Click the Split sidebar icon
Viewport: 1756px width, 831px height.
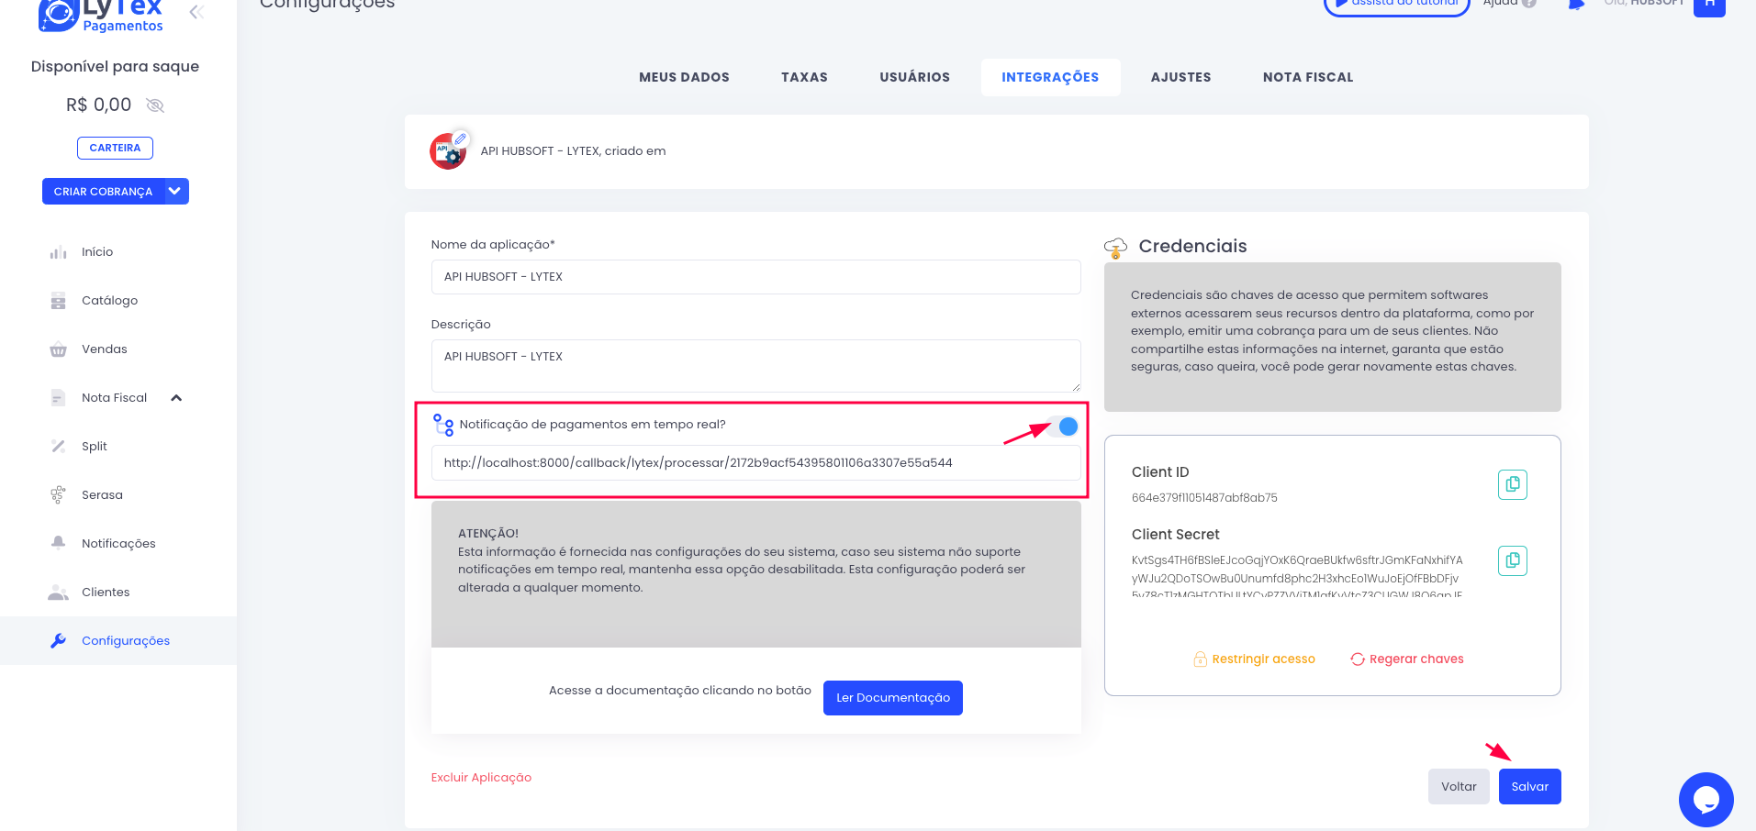tap(59, 447)
